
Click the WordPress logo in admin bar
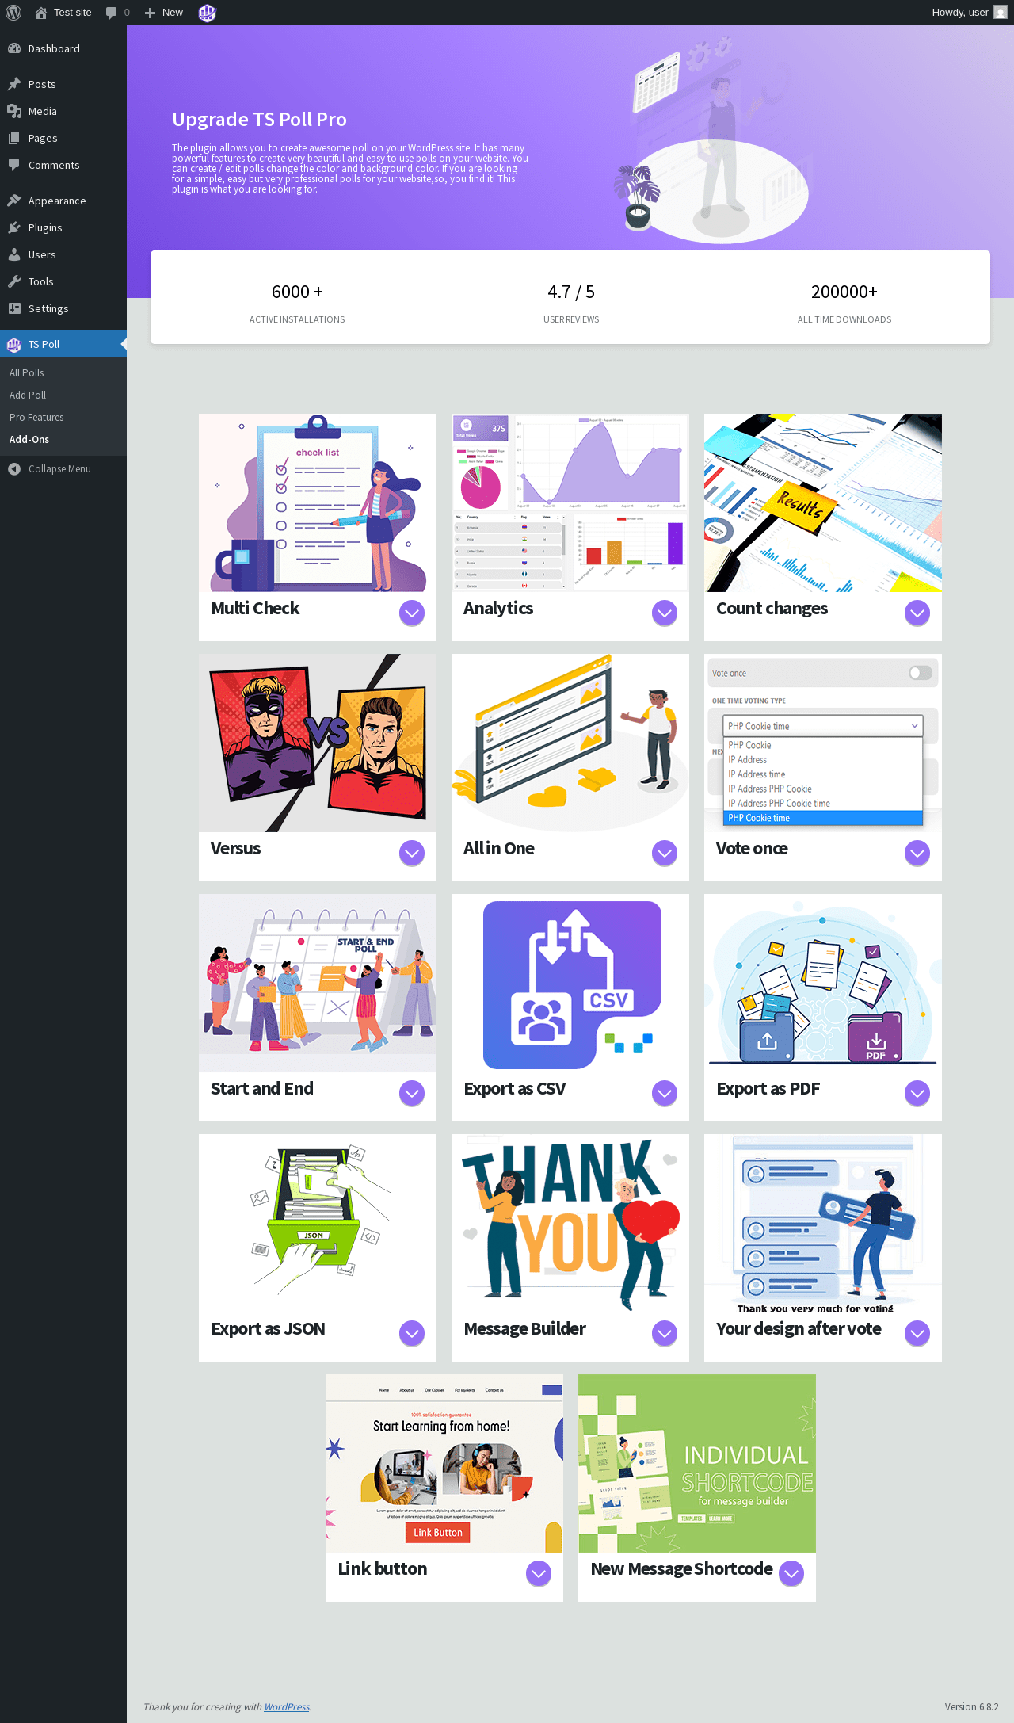pos(13,13)
